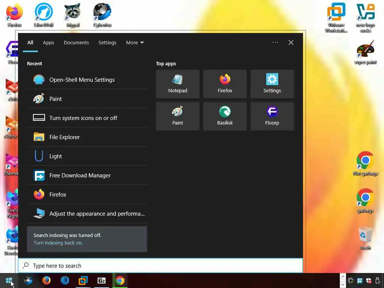
Task: Launch Paint from the Recent list
Action: (x=87, y=99)
